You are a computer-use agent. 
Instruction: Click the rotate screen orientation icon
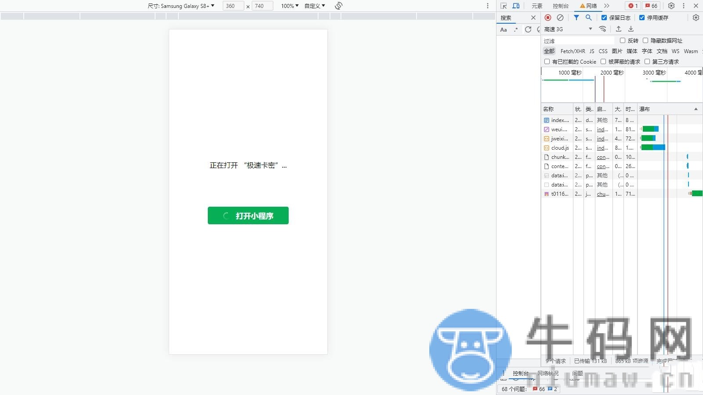click(338, 6)
